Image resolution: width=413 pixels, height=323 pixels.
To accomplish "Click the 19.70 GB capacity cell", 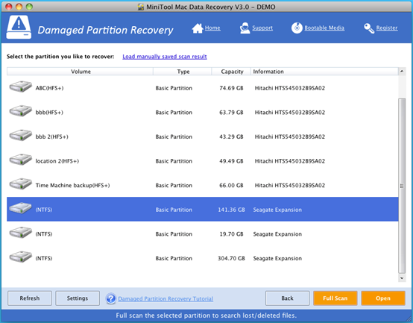I will coord(231,234).
